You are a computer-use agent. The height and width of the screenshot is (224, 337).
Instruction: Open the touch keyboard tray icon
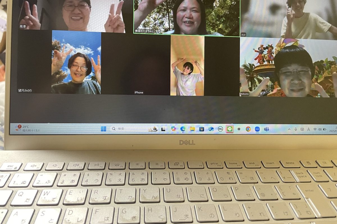pos(302,129)
